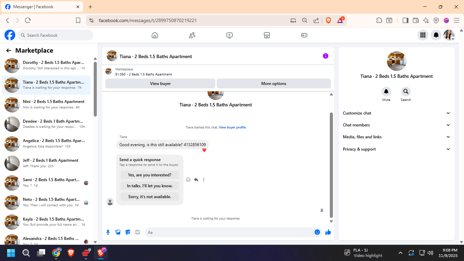Screen dimensions: 464x261
Task: Show hidden system tray icons
Action: (400, 253)
